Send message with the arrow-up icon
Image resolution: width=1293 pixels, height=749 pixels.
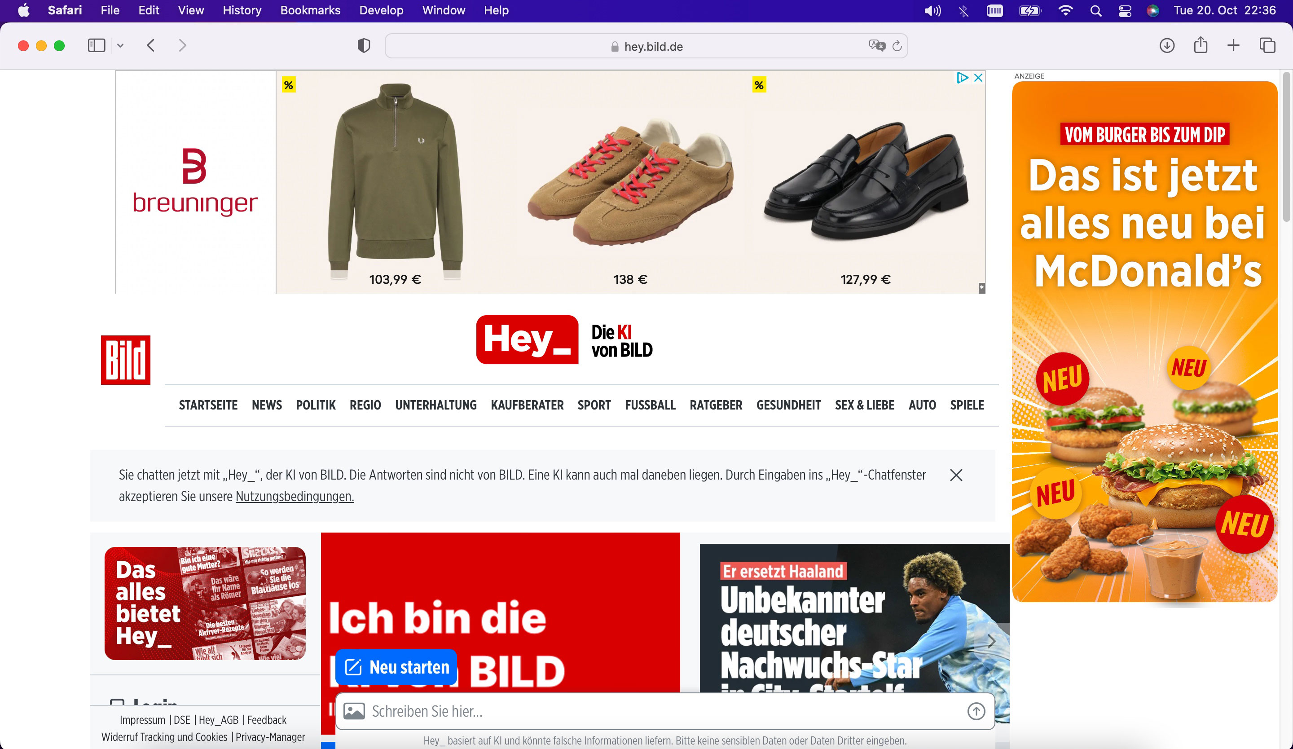point(976,711)
